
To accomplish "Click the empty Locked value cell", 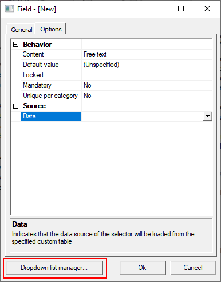I will tap(147, 75).
